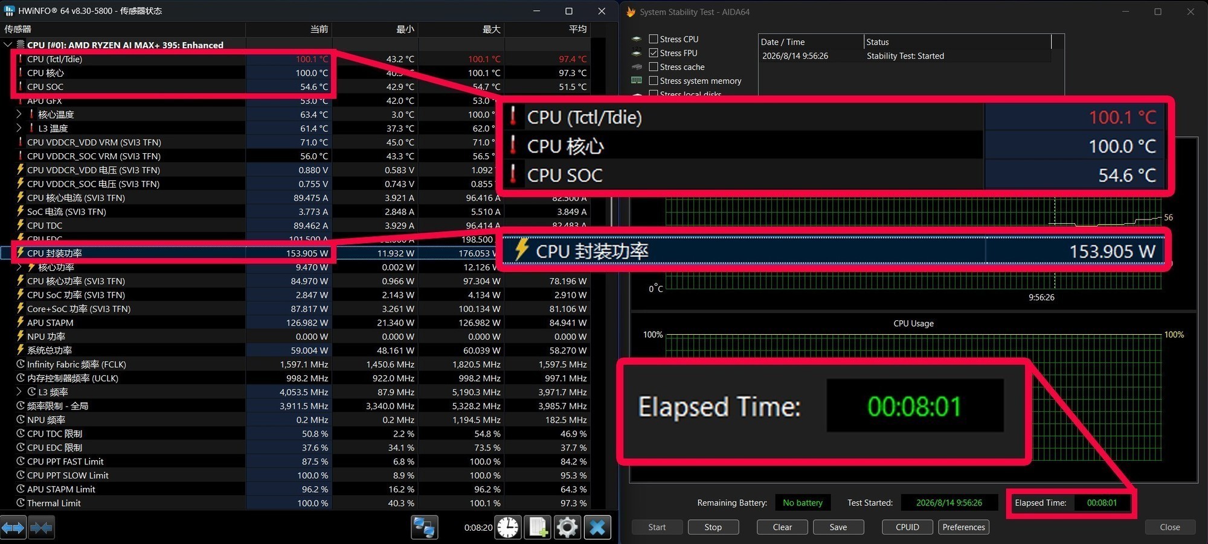The width and height of the screenshot is (1208, 544).
Task: Click the 0:08:20 timer text in HWiNFO
Action: click(478, 528)
